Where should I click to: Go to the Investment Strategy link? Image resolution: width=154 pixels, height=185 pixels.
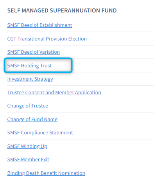coord(30,79)
